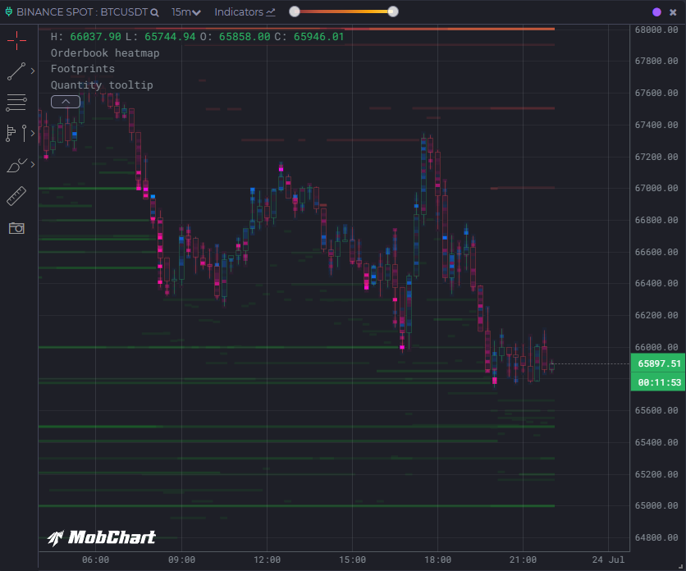Click the 65000.00 price axis label
Image resolution: width=686 pixels, height=571 pixels.
coord(656,505)
